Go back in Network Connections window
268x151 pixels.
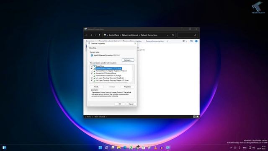tap(86, 35)
